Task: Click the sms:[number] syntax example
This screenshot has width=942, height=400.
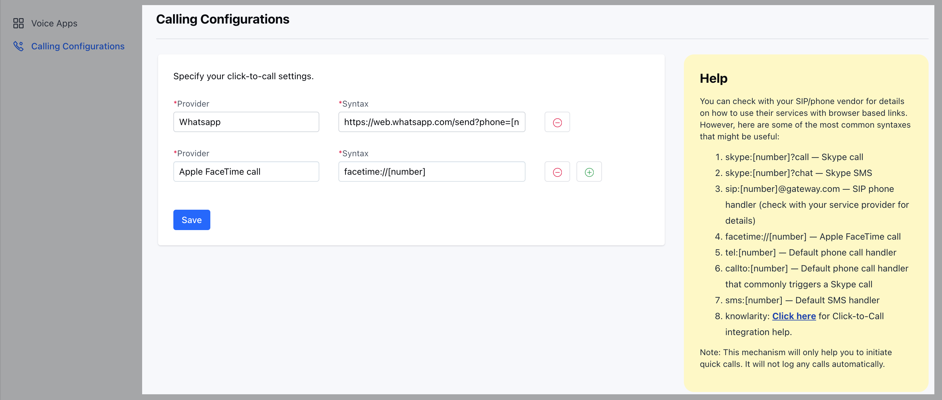Action: pyautogui.click(x=753, y=300)
